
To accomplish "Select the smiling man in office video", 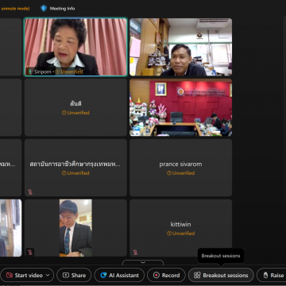I will (x=180, y=47).
